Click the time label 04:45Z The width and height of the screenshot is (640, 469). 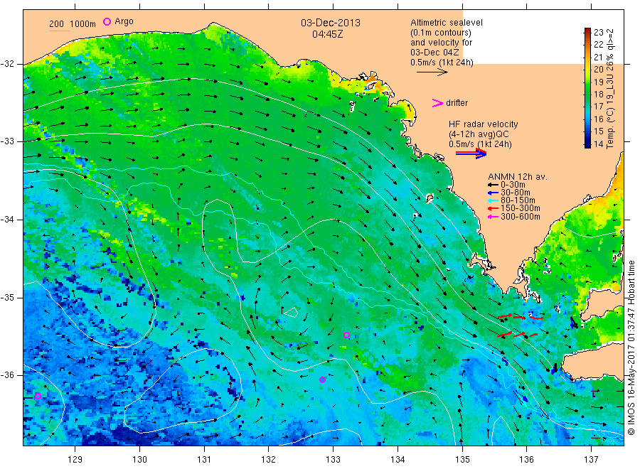(327, 34)
